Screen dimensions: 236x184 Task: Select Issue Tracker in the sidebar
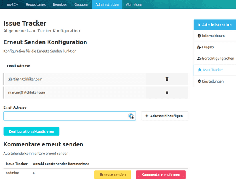(x=215, y=70)
